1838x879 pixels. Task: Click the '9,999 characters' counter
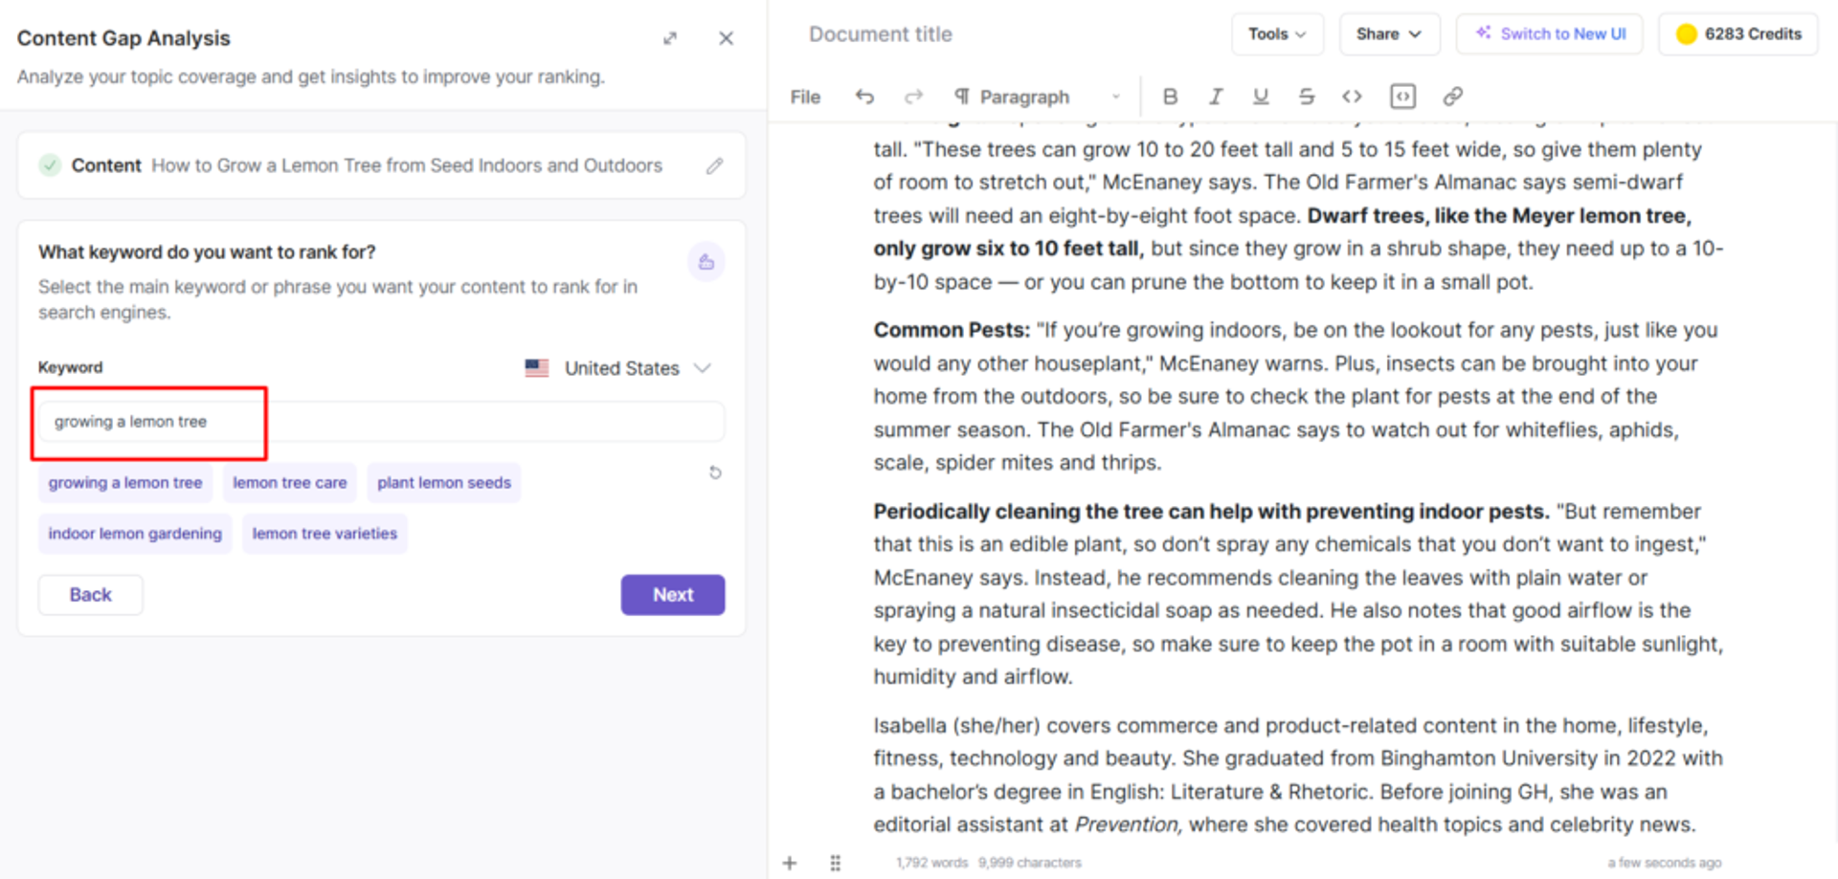1030,863
